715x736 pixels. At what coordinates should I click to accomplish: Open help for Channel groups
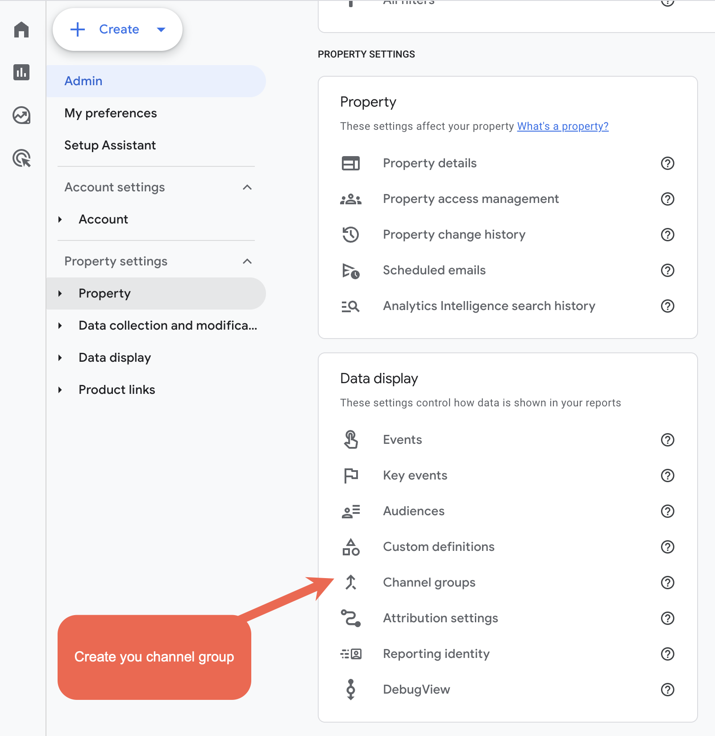[668, 583]
